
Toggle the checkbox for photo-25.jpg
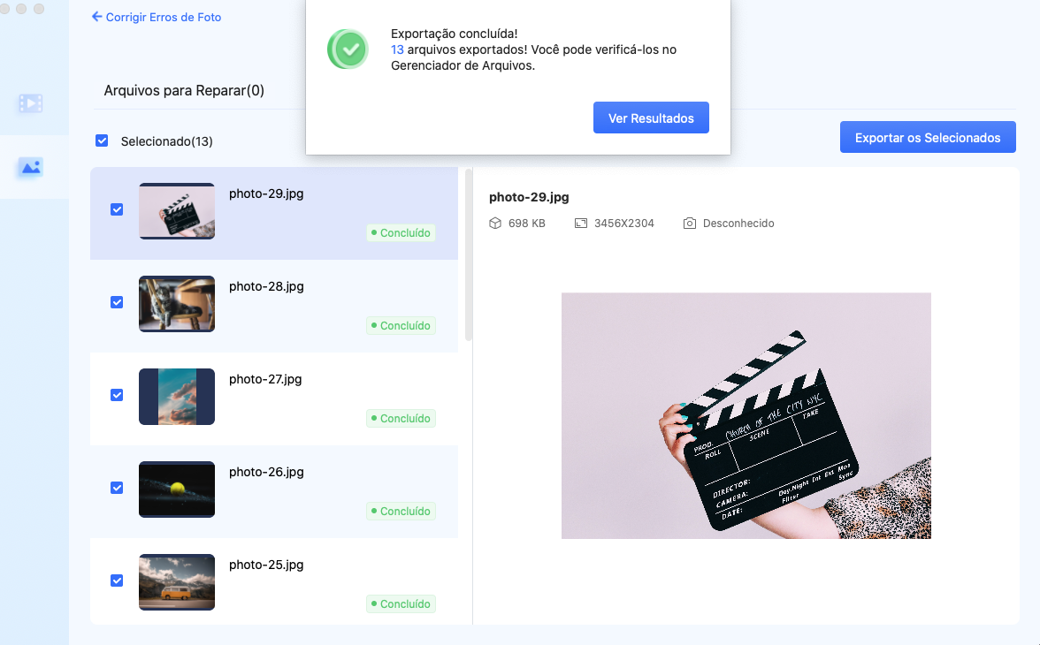[x=116, y=580]
